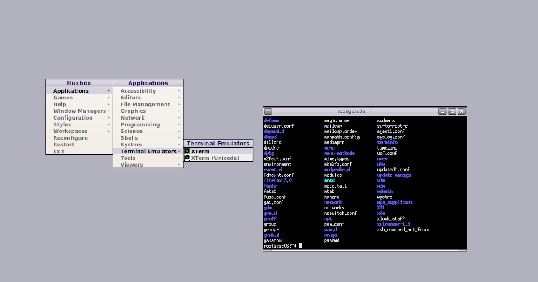This screenshot has height=282, width=538.
Task: Click the fluxbox menu title bar
Action: (79, 83)
